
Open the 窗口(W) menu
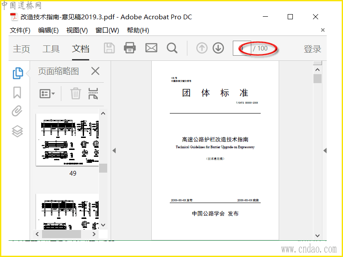pos(107,30)
